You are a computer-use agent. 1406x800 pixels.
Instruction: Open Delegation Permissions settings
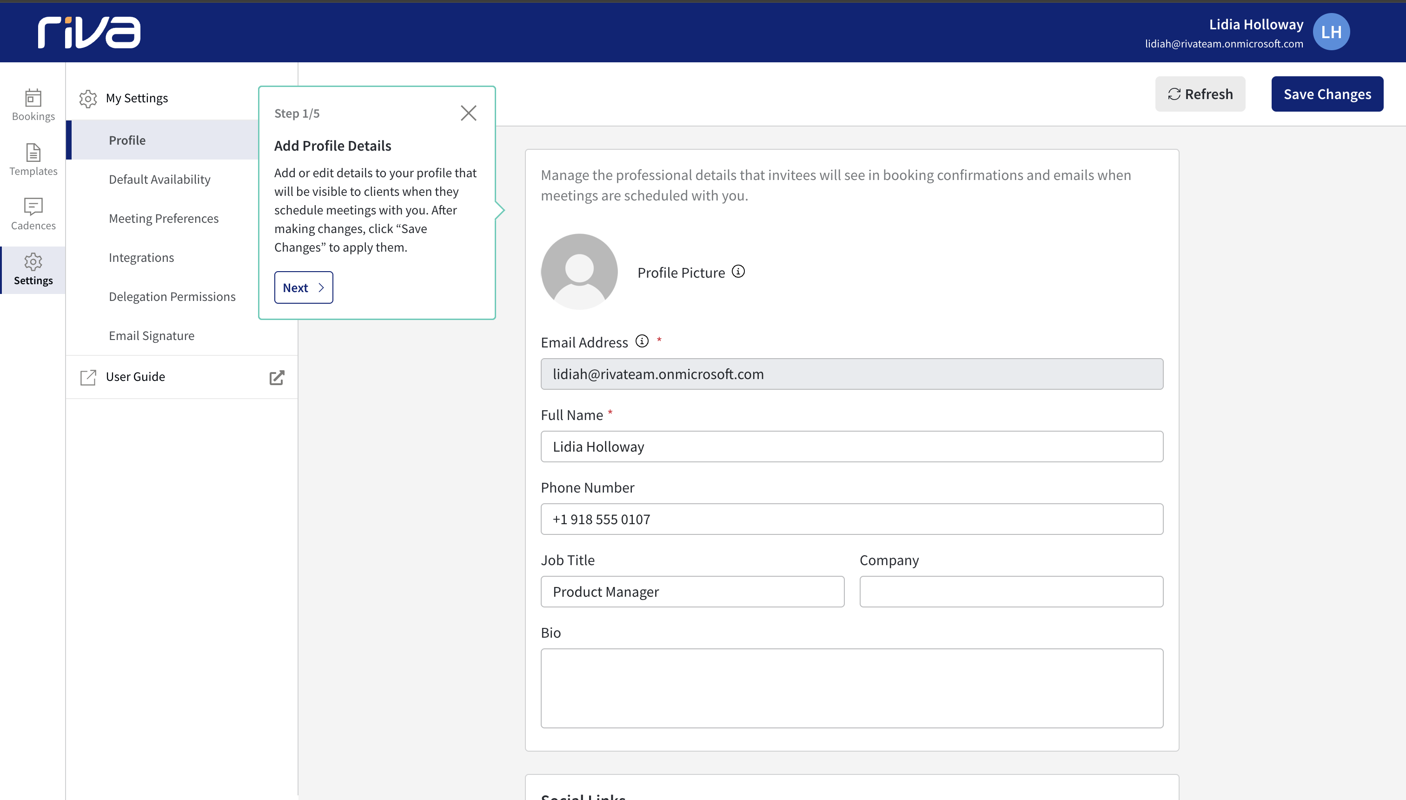[172, 297]
